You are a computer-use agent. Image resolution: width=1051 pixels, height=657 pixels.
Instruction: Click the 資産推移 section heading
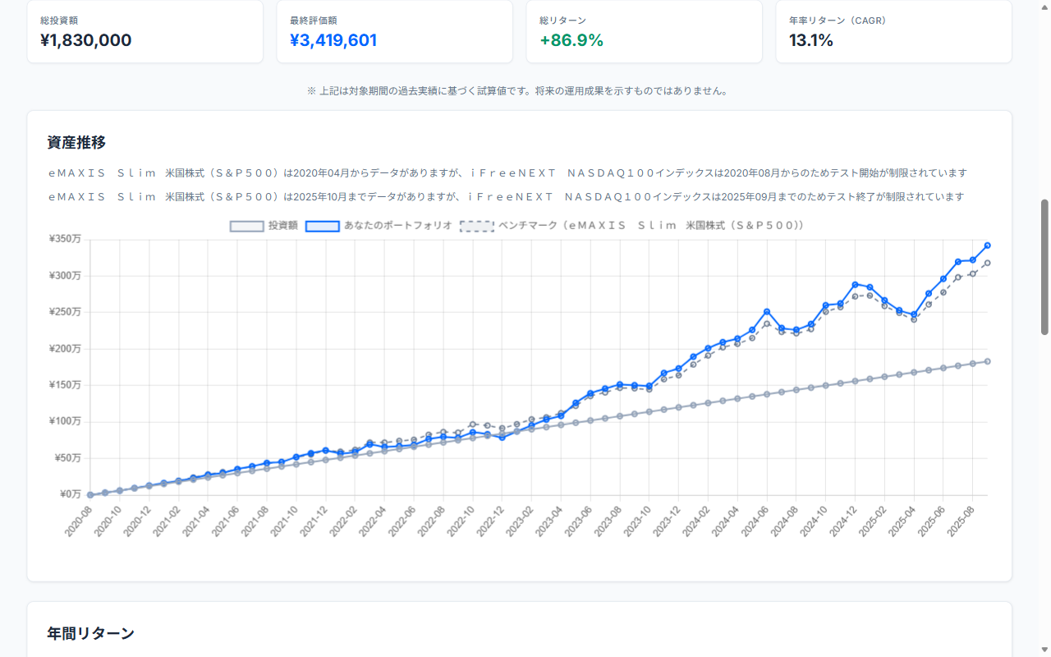coord(76,142)
